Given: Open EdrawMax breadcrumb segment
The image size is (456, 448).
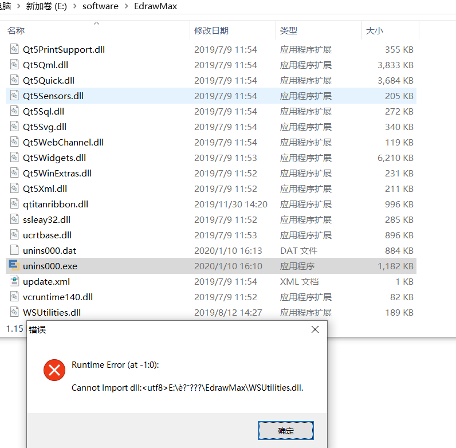Looking at the screenshot, I should pyautogui.click(x=156, y=6).
